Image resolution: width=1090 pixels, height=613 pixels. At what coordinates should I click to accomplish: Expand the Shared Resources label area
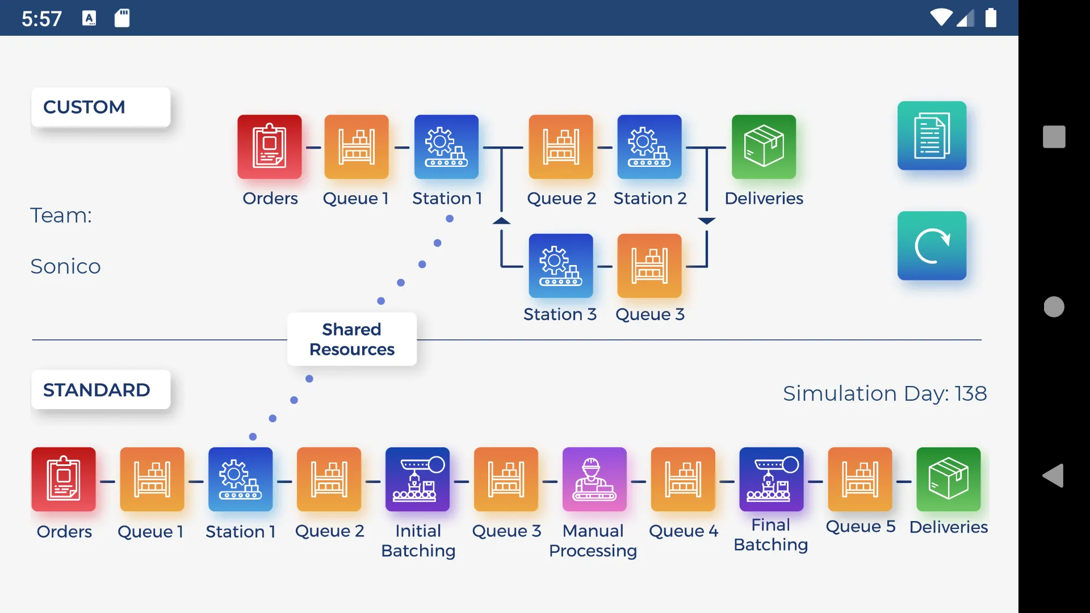click(352, 339)
